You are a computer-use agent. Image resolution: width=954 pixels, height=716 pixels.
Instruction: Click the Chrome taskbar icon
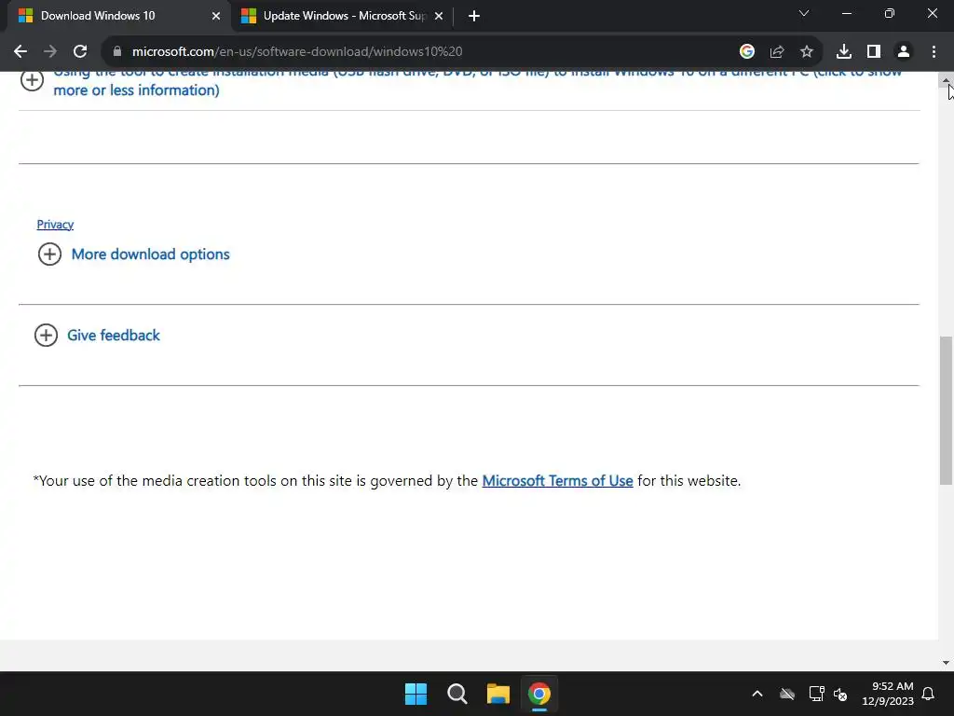click(x=539, y=694)
